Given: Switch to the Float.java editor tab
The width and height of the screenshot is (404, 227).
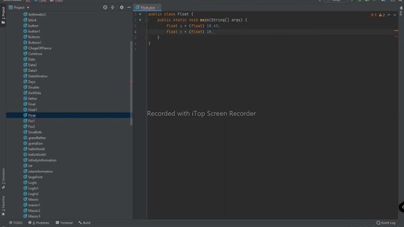Looking at the screenshot, I should [x=147, y=8].
